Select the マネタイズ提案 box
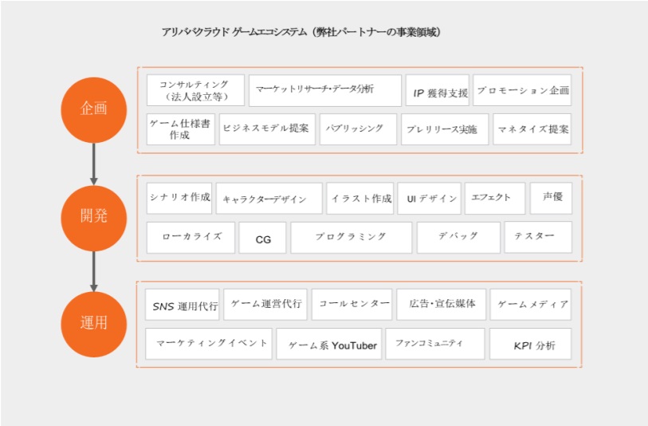The image size is (648, 426). 532,129
